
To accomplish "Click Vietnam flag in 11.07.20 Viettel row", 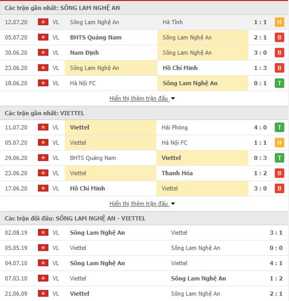I will 43,127.
